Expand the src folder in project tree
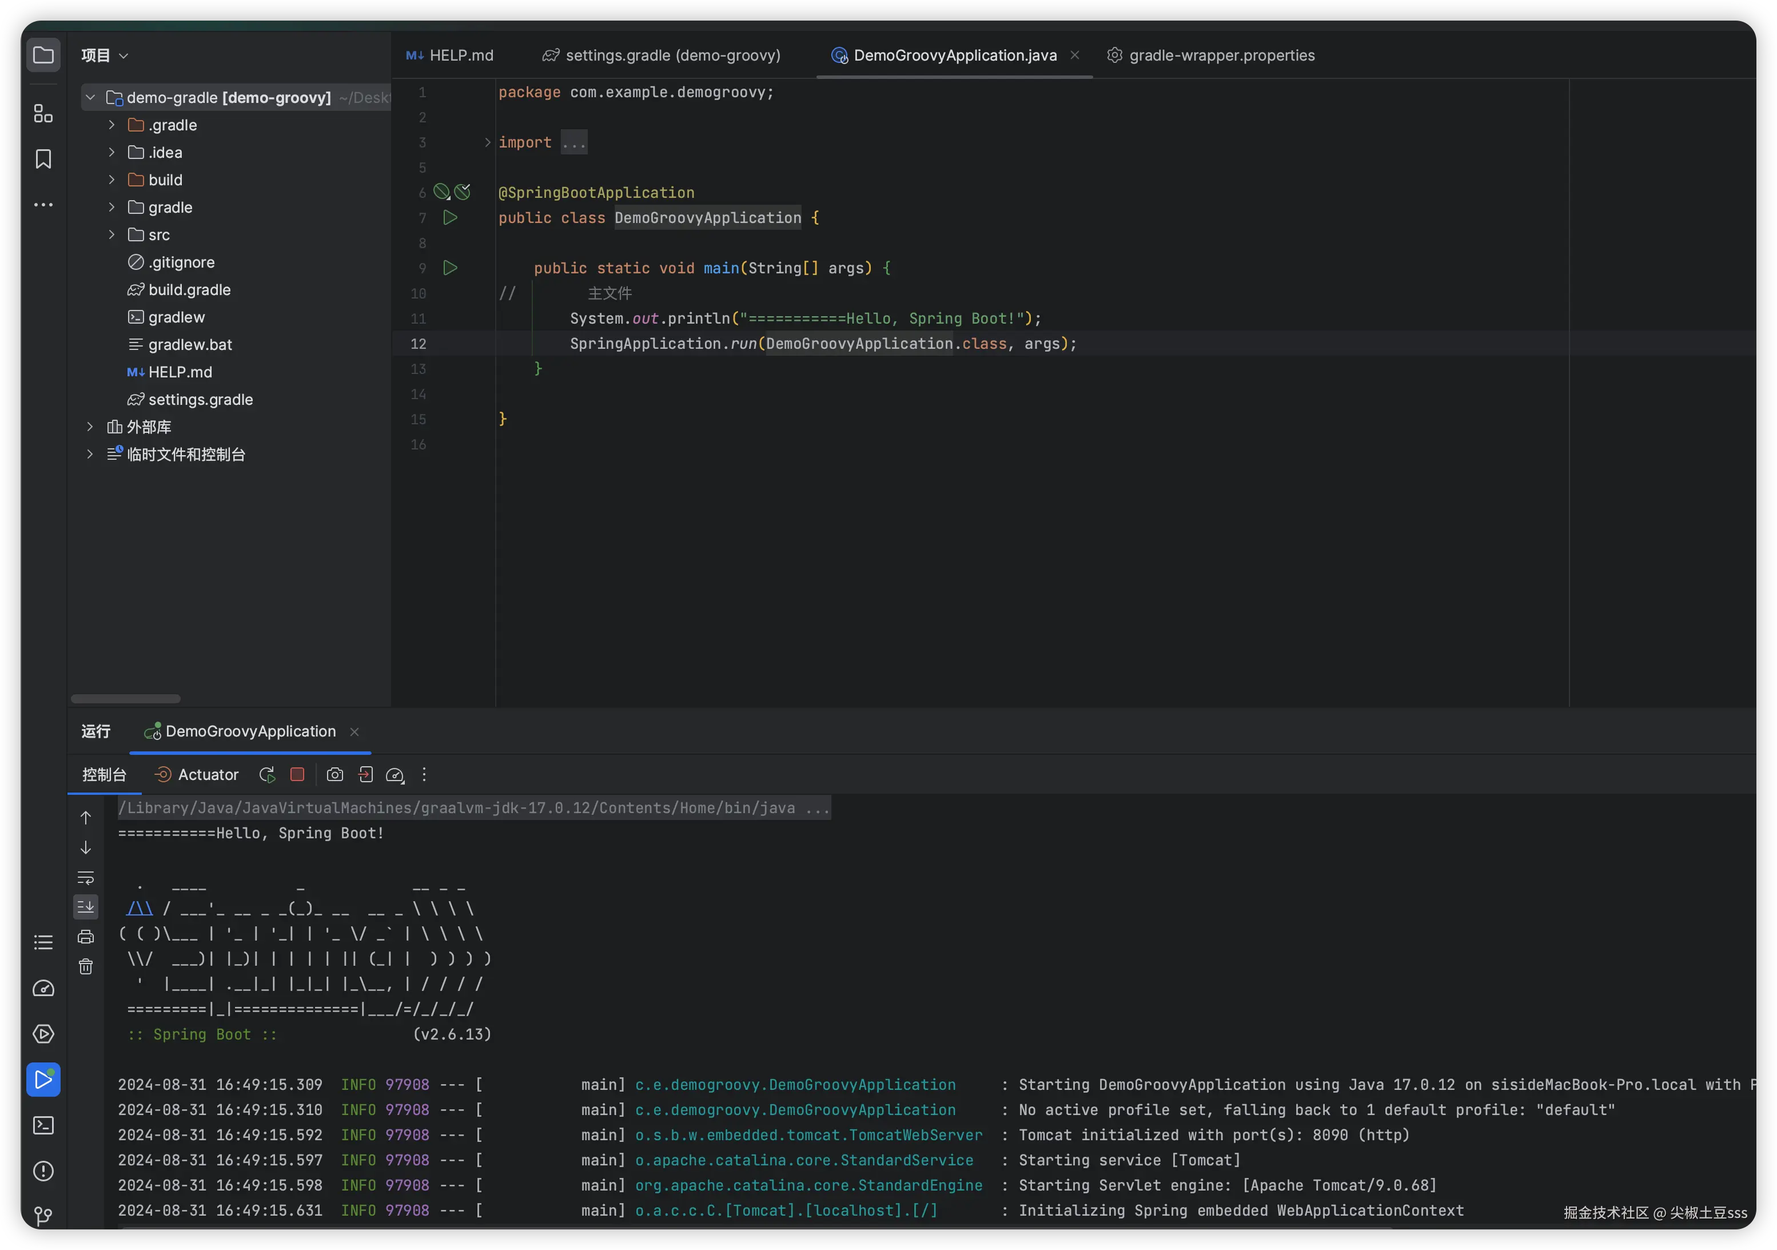Viewport: 1777px width, 1250px height. tap(111, 234)
